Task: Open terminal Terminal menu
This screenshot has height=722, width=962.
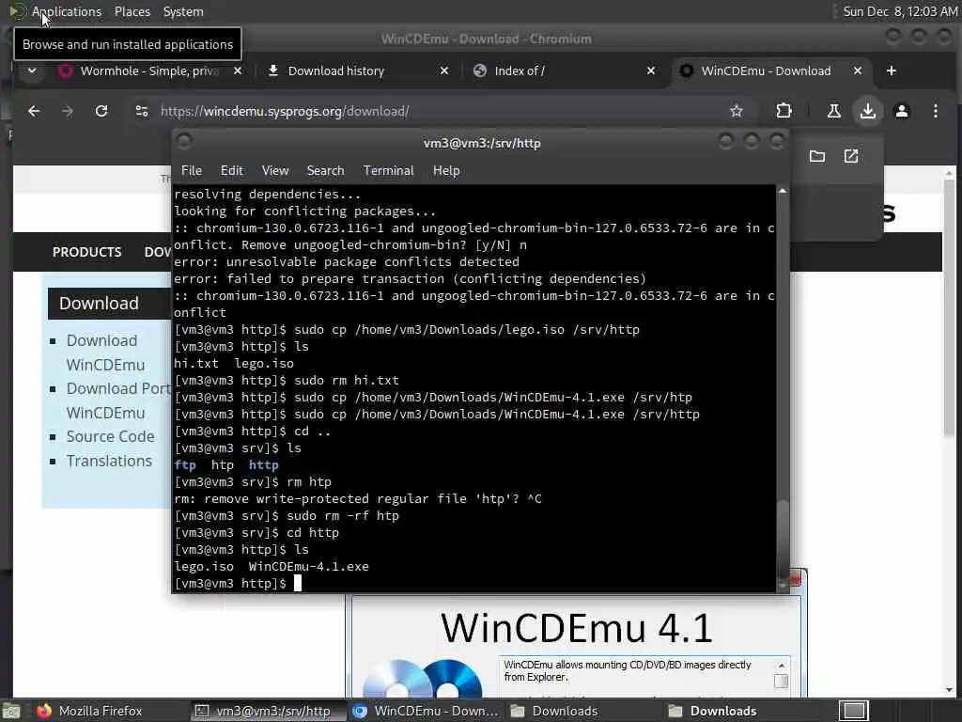Action: tap(388, 171)
